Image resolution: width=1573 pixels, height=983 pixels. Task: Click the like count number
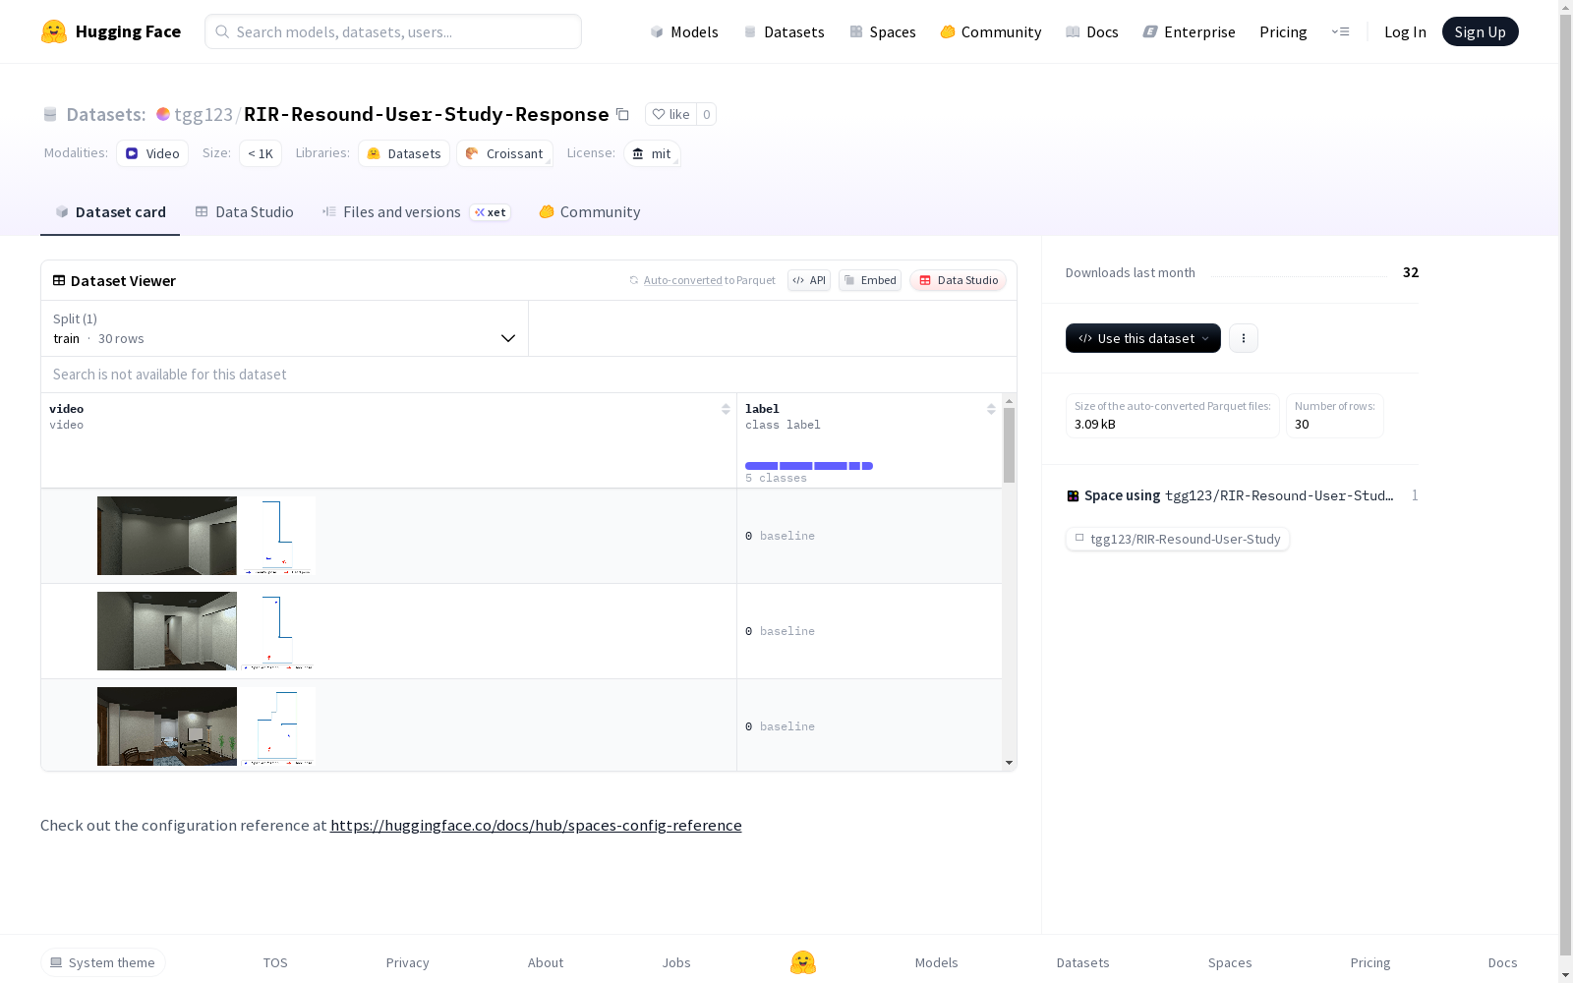pos(706,114)
